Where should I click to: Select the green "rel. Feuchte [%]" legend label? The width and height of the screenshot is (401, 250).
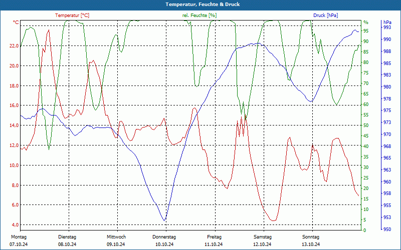pyautogui.click(x=199, y=15)
